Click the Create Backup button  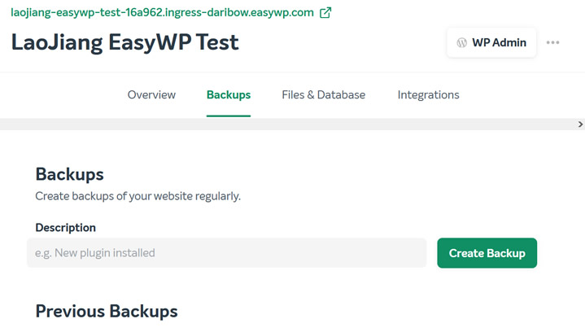pos(487,253)
